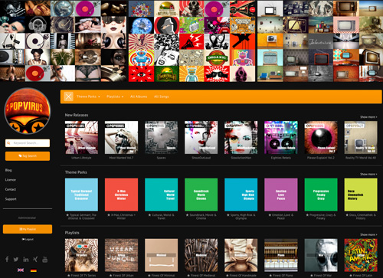Open the Licence sidebar link

[x=11, y=180]
